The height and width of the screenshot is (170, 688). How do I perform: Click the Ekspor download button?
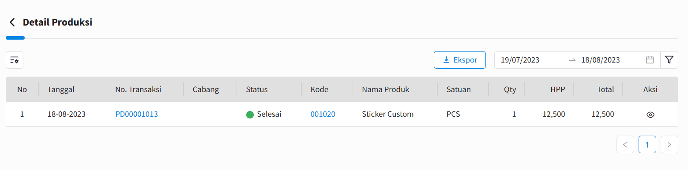[x=460, y=60]
